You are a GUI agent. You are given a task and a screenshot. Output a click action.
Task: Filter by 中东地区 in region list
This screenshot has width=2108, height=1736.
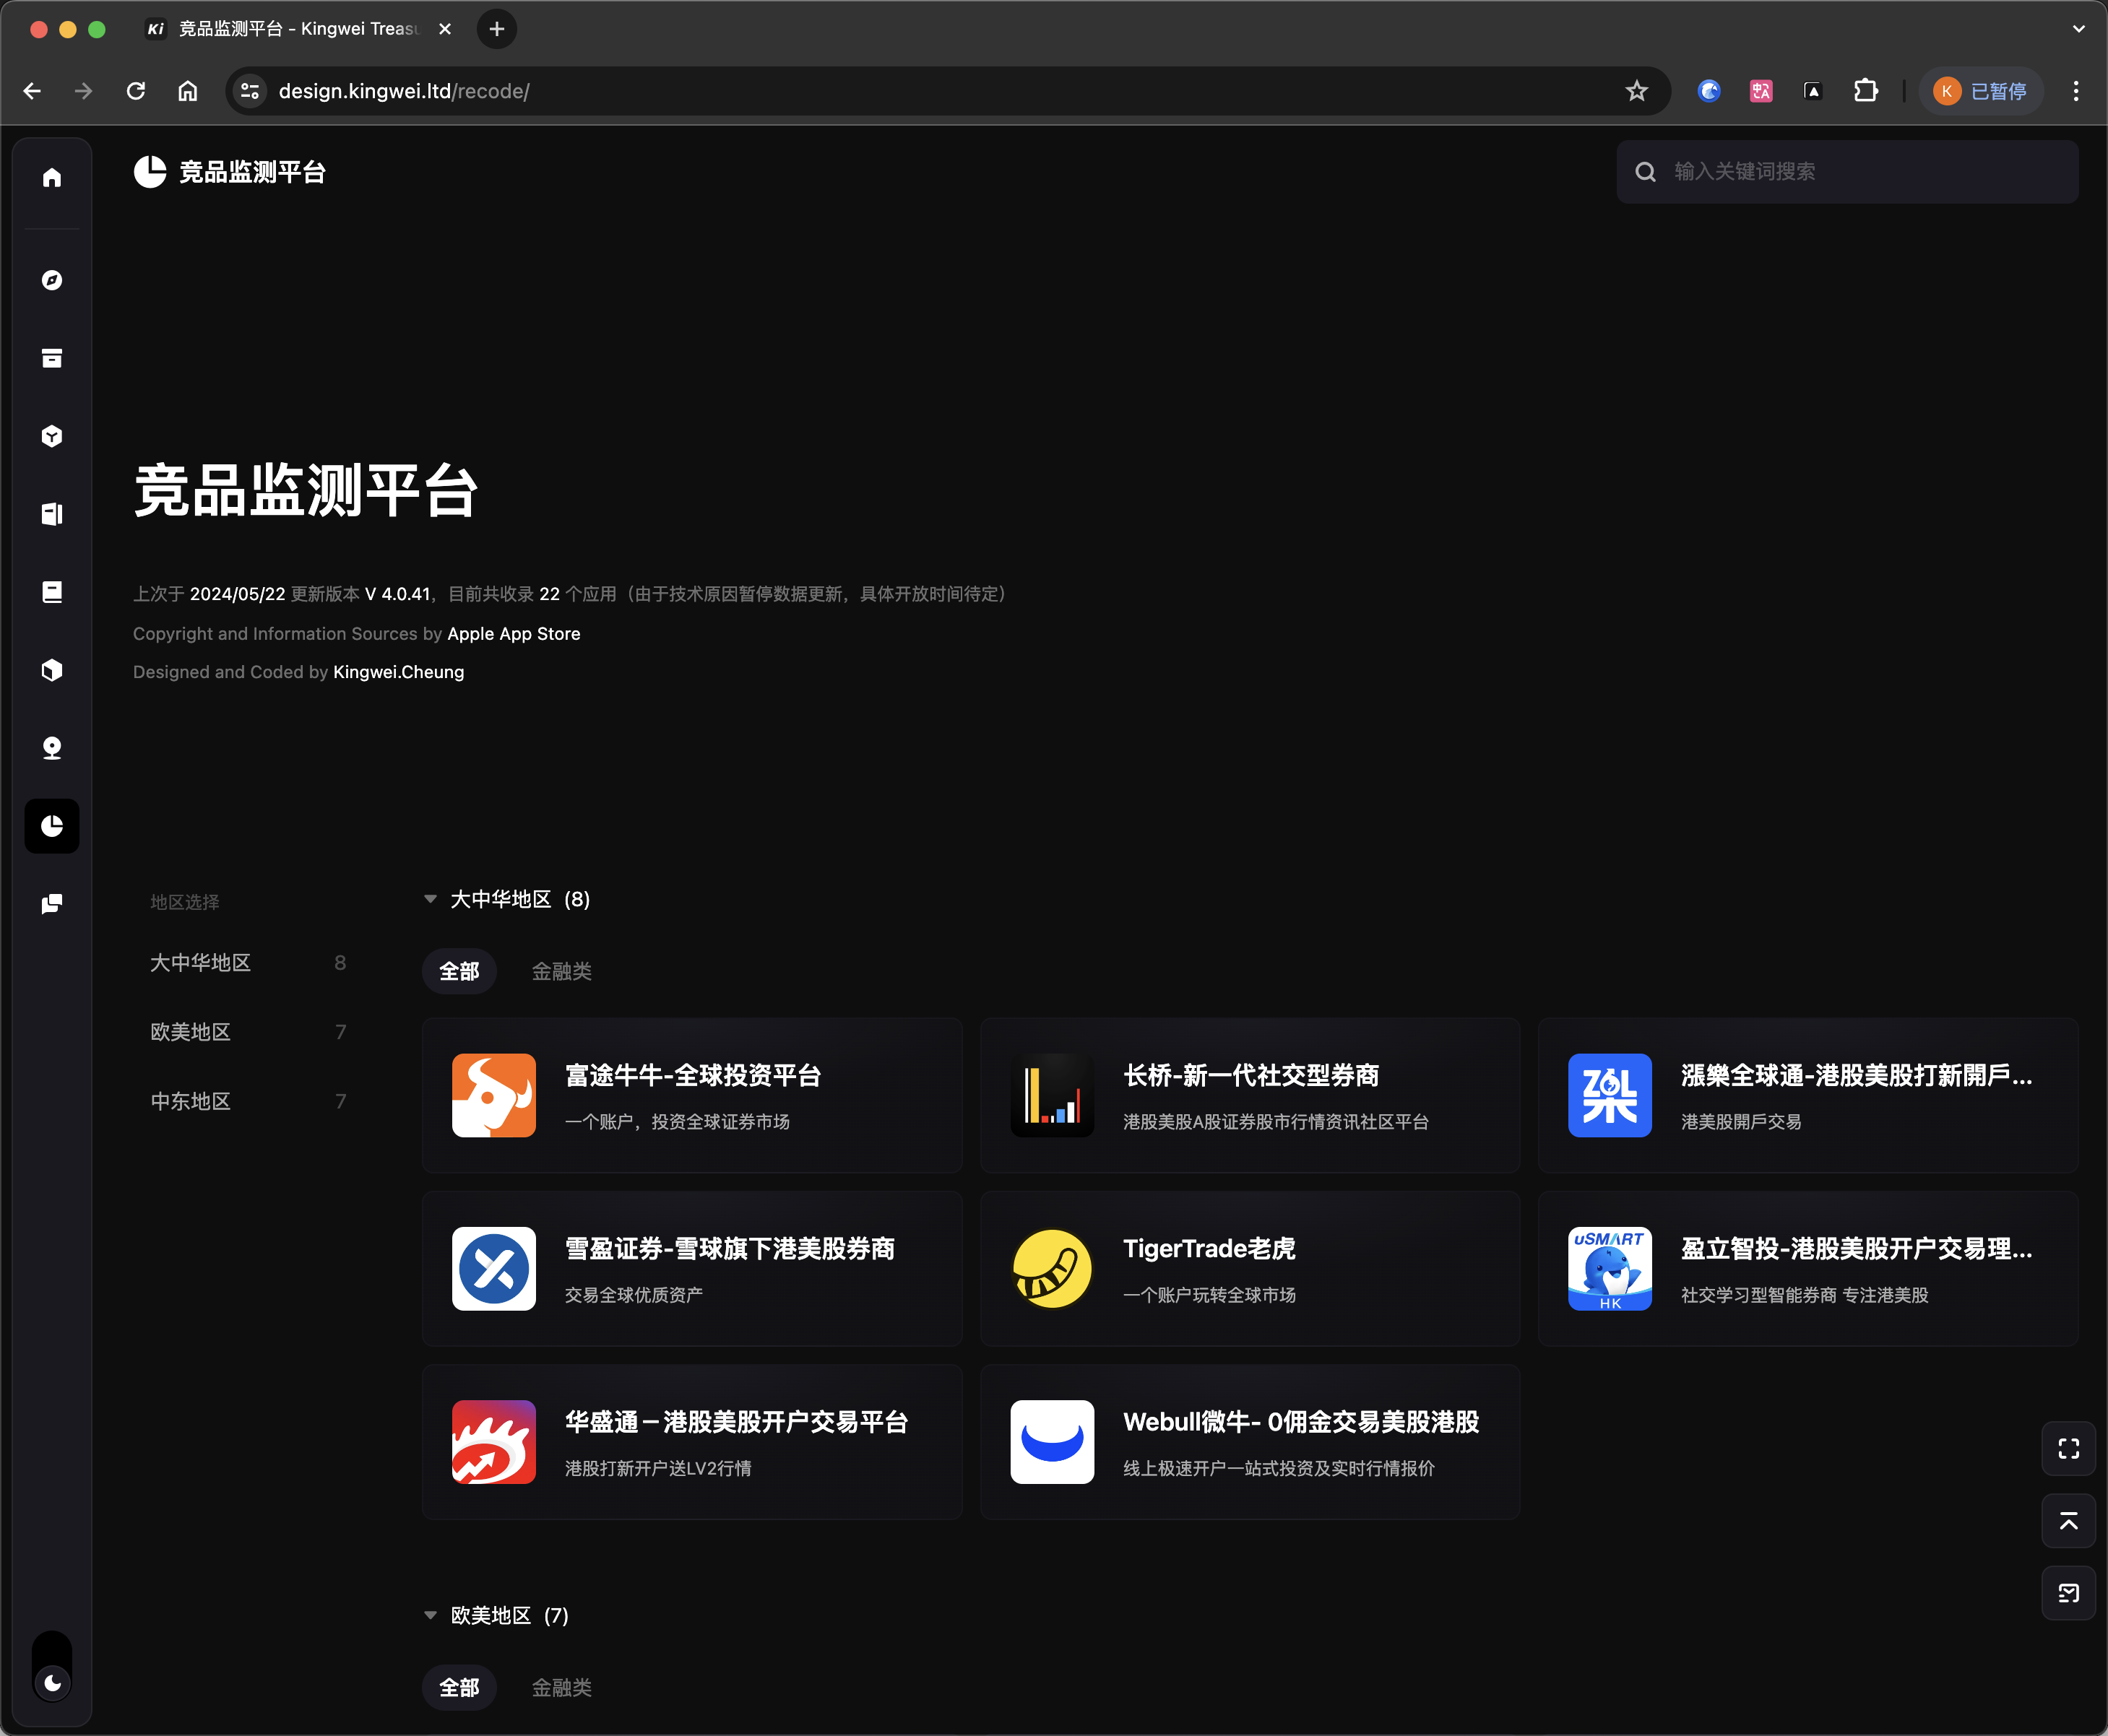pos(190,1101)
